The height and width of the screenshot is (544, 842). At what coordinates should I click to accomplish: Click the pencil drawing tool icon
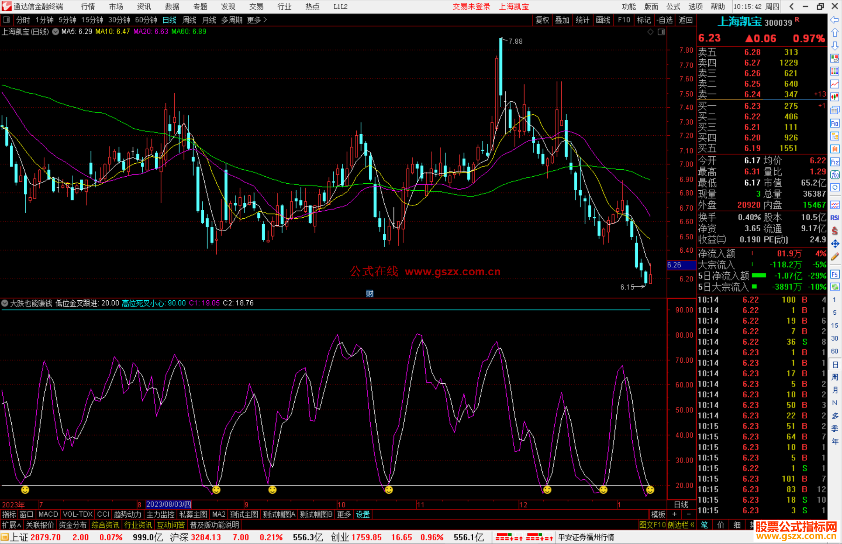pos(835,257)
